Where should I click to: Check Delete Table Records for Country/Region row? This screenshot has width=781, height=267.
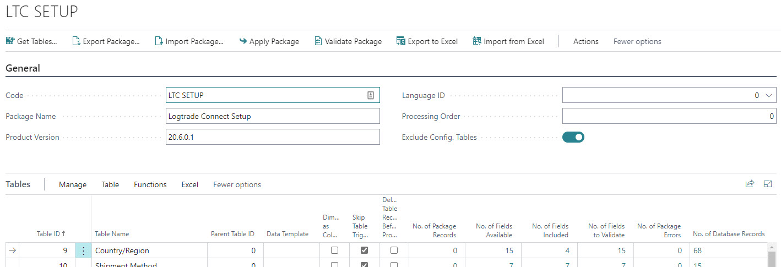click(394, 250)
